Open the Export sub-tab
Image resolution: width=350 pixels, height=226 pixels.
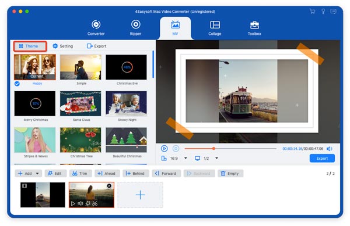[96, 46]
